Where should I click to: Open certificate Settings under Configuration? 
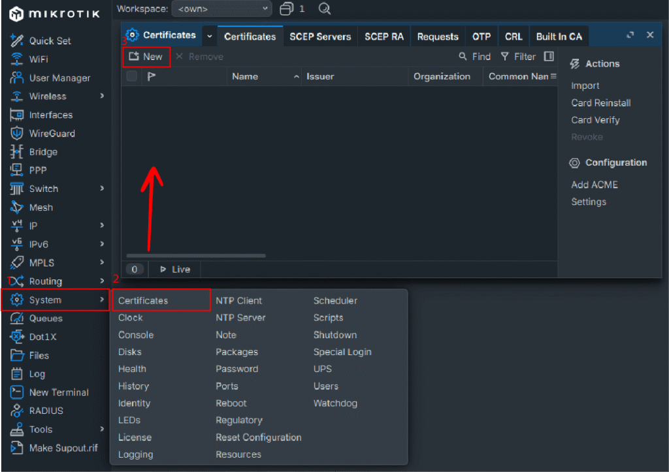point(589,202)
